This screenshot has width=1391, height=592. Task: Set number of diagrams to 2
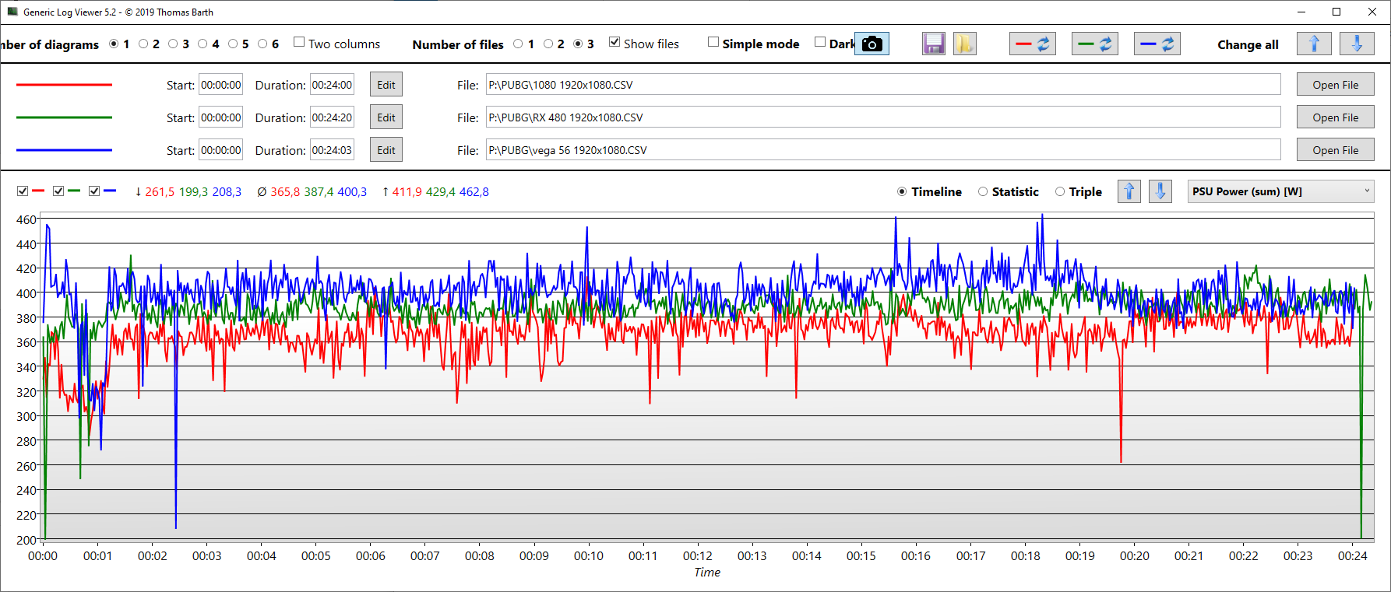pos(143,44)
